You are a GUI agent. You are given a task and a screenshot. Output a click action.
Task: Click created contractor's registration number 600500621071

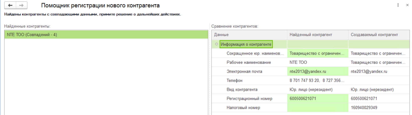coord(379,99)
